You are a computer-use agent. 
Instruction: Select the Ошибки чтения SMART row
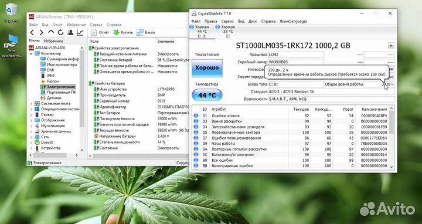290,116
